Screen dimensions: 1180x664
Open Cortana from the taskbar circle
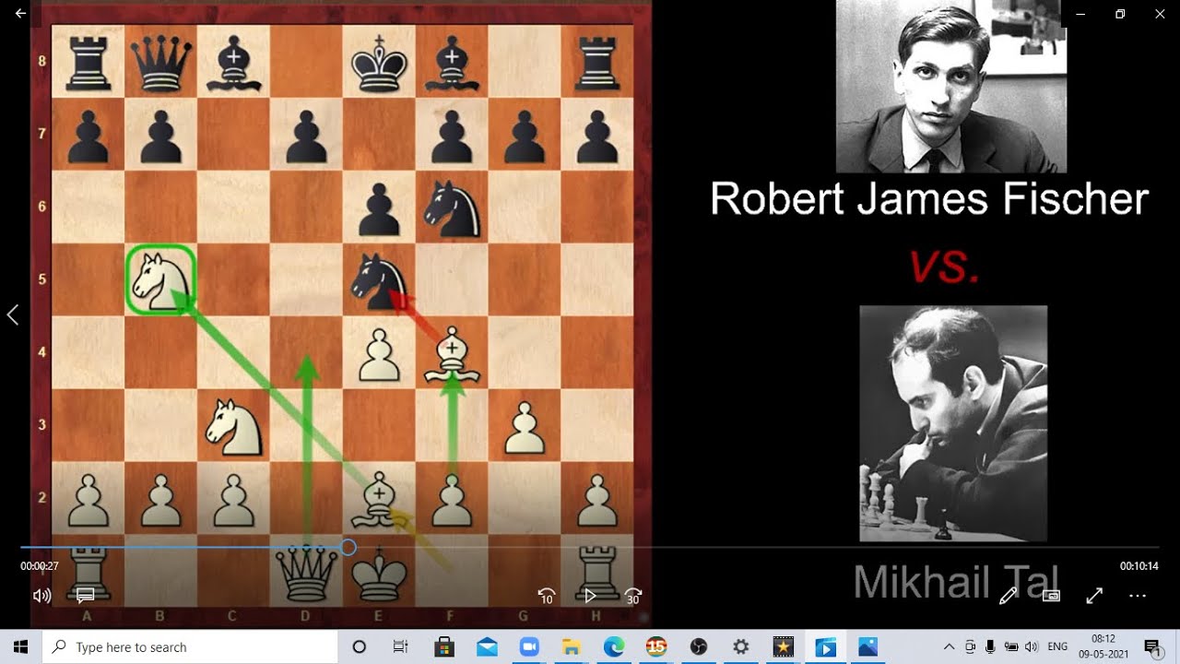360,646
